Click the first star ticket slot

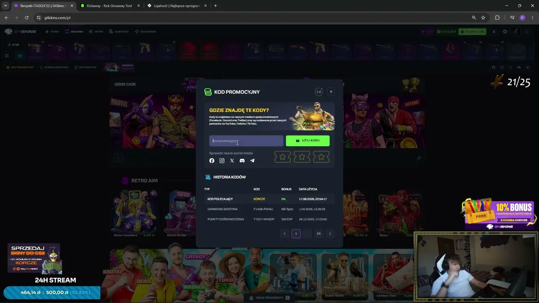(x=283, y=157)
